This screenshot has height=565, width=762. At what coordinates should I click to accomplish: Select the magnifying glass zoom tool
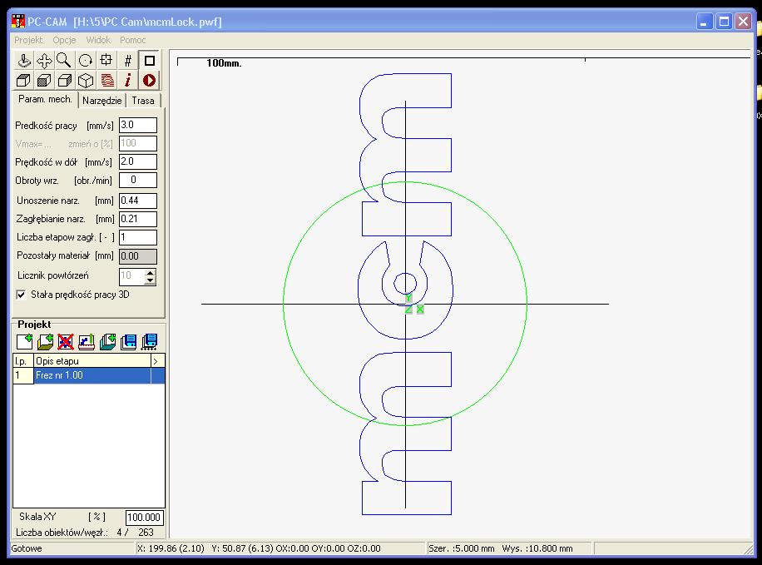click(65, 60)
